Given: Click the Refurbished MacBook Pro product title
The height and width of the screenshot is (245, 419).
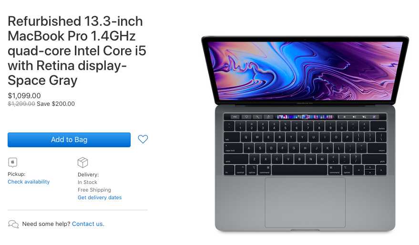Looking at the screenshot, I should (x=77, y=51).
